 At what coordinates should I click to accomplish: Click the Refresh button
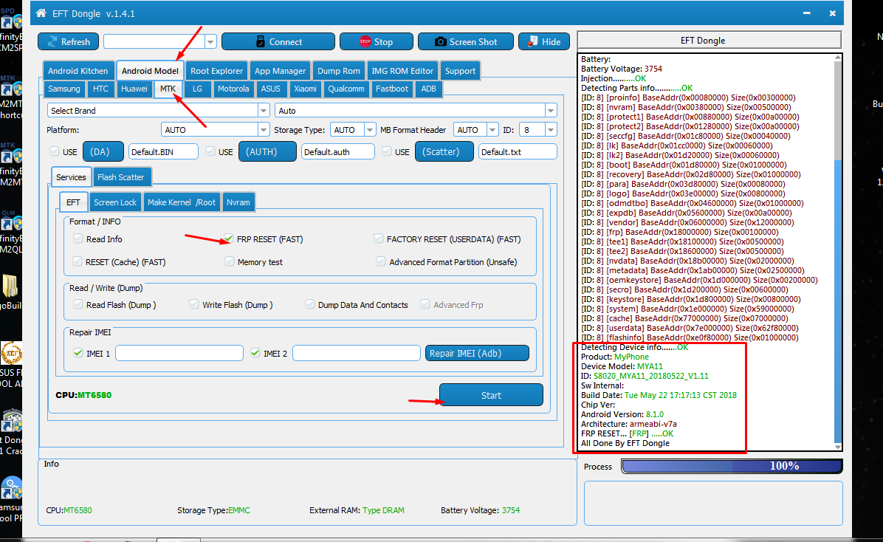pyautogui.click(x=68, y=41)
